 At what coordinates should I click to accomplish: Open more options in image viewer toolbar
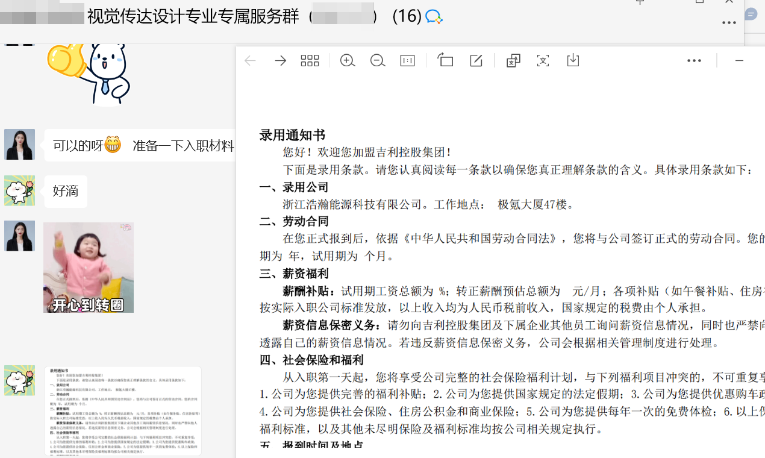pos(694,61)
